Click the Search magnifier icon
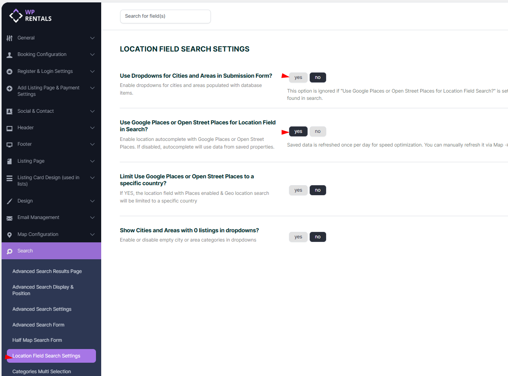 click(10, 251)
